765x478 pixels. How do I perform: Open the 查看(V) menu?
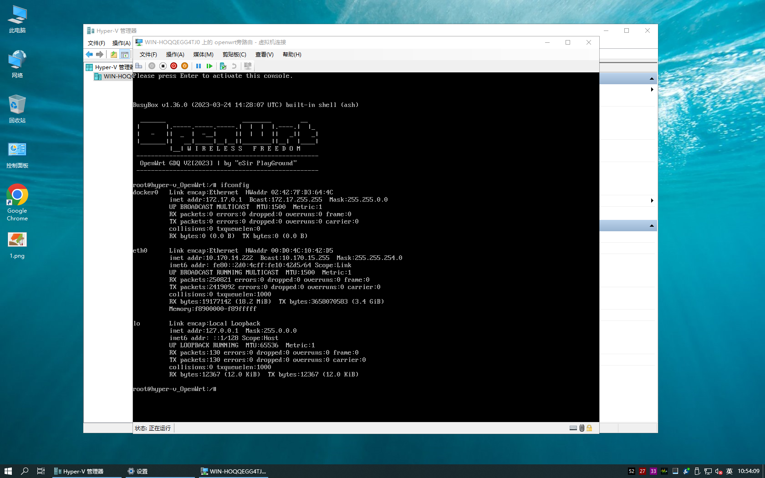point(264,55)
